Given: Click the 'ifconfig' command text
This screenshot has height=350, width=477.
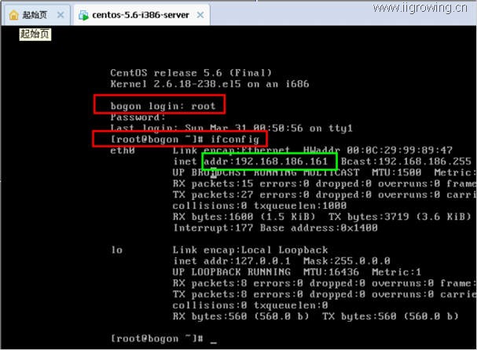Looking at the screenshot, I should 235,140.
